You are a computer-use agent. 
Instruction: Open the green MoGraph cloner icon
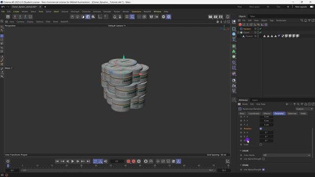[234, 52]
